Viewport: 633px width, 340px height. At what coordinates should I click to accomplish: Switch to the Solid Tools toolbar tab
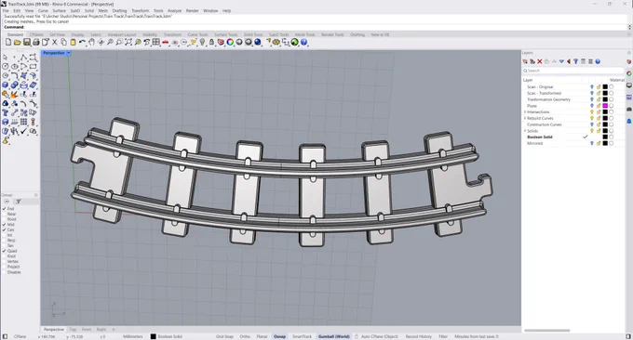coord(252,34)
